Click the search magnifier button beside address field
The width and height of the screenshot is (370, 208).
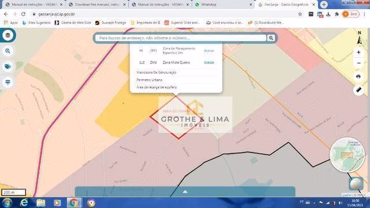tap(271, 38)
